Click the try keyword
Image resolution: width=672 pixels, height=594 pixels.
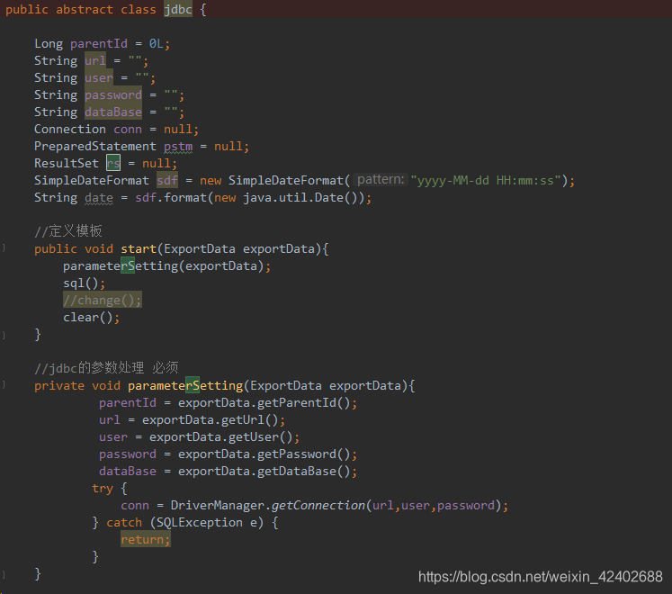click(103, 489)
